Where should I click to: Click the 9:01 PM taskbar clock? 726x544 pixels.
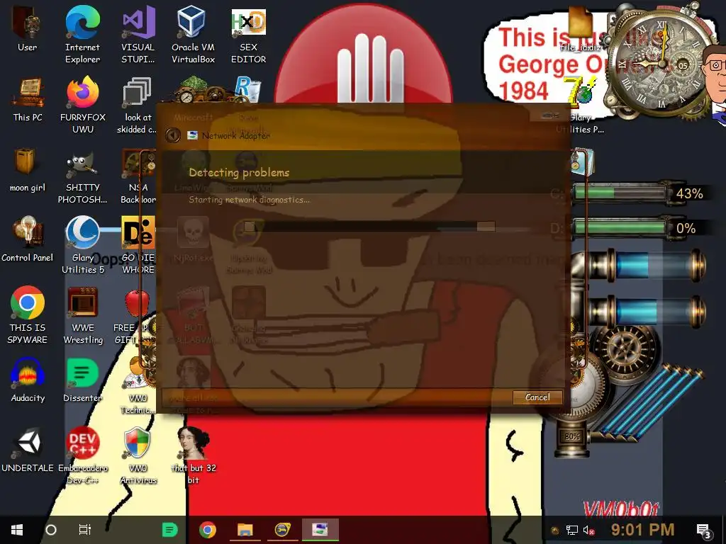click(x=642, y=530)
